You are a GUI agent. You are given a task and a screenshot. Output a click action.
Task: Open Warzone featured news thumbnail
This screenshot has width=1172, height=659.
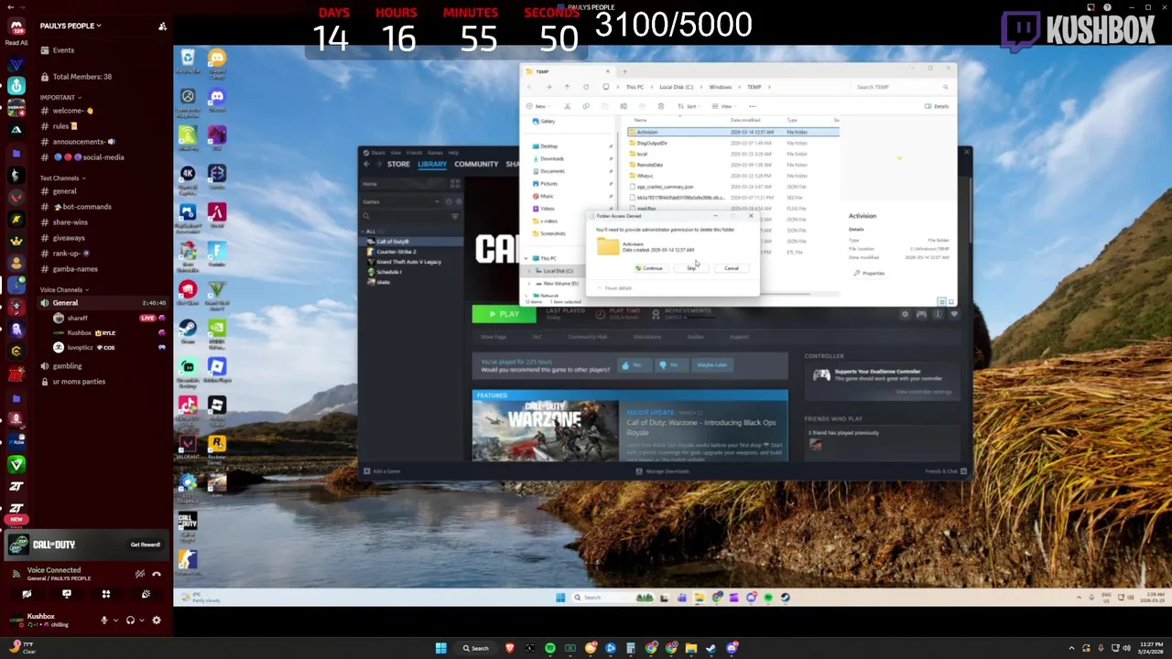click(545, 430)
